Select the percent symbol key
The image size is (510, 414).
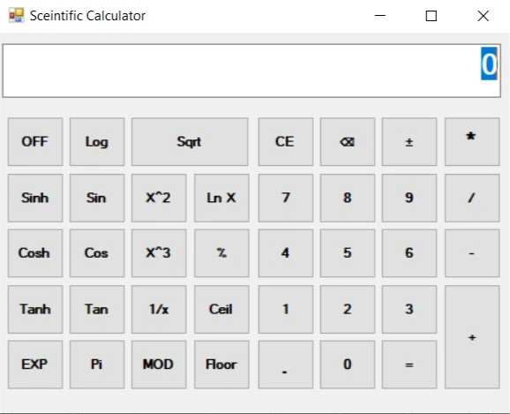221,253
